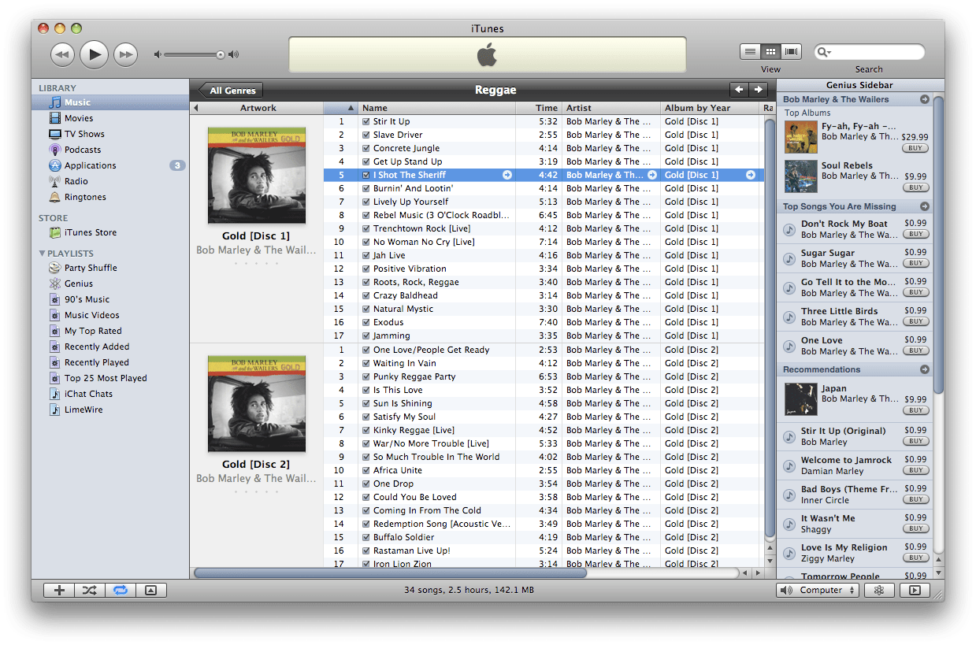
Task: Buy the Sugar Sugar track
Action: pyautogui.click(x=915, y=263)
